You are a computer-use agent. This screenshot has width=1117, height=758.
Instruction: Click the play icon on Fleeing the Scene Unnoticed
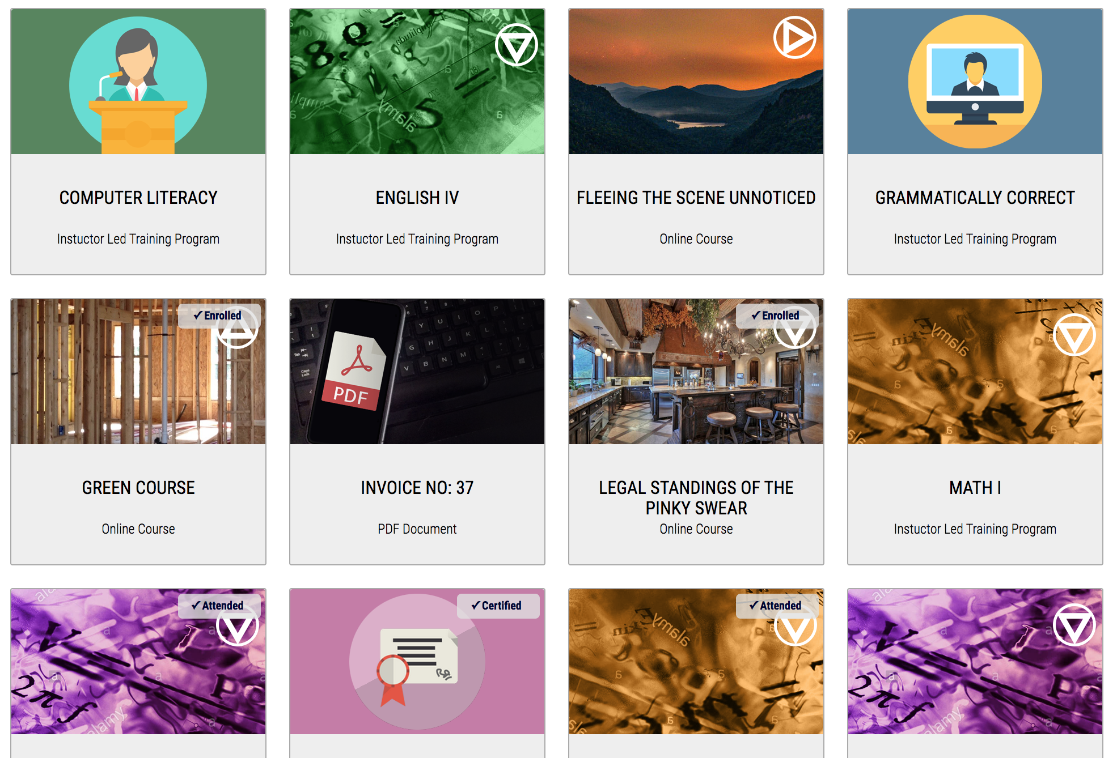795,37
